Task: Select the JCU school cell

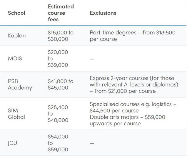Action: [12, 143]
